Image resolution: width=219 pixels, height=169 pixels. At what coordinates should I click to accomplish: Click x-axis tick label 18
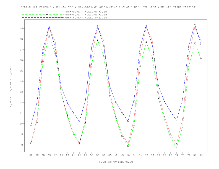[67, 155]
